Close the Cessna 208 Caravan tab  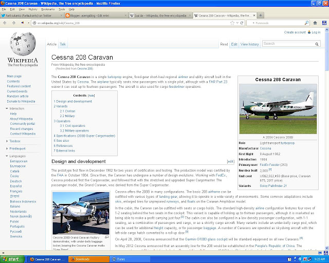tap(254, 15)
